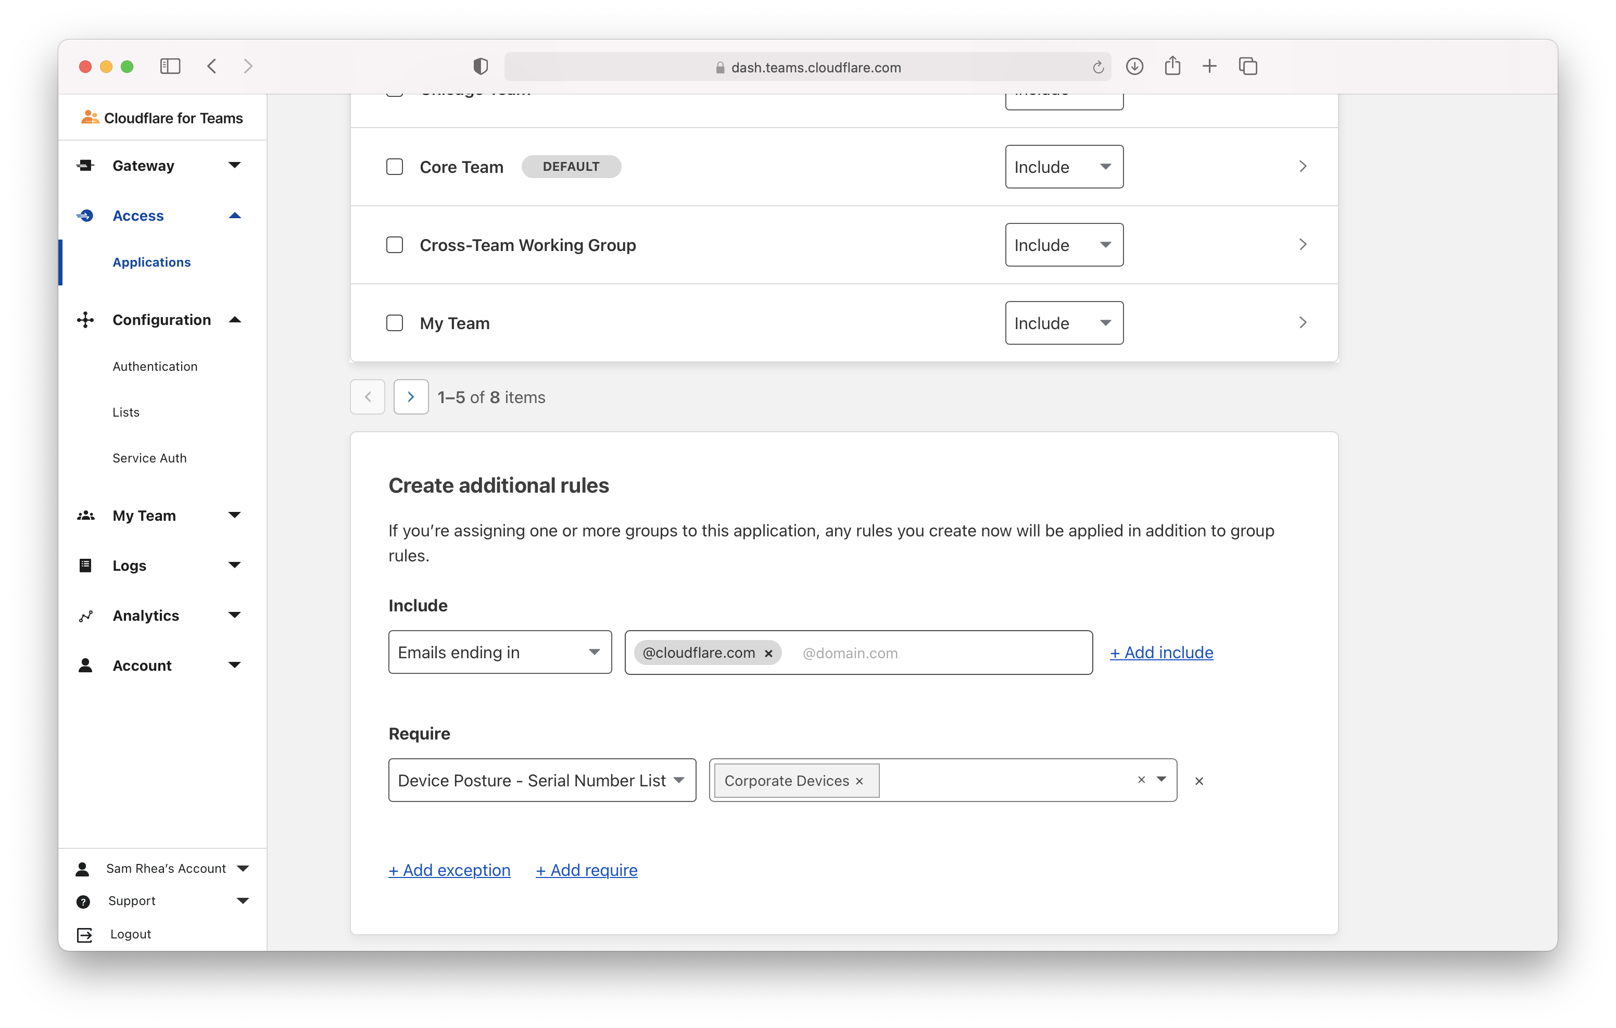Screen dimensions: 1616x1028
Task: Go to next page of groups
Action: coord(411,397)
